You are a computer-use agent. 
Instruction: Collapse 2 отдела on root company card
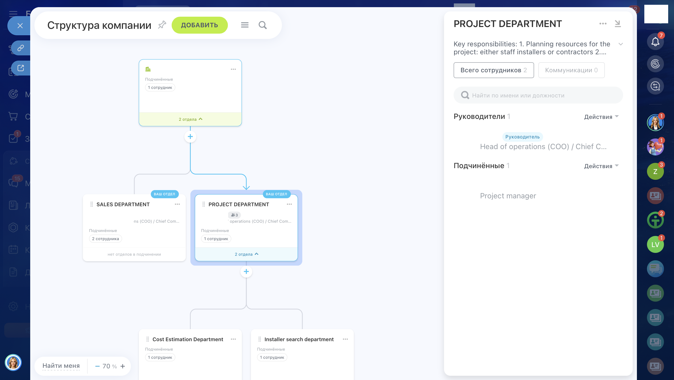point(190,119)
